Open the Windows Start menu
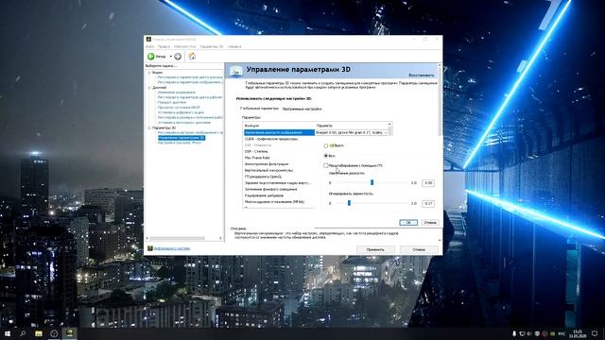The width and height of the screenshot is (605, 340). 8,333
